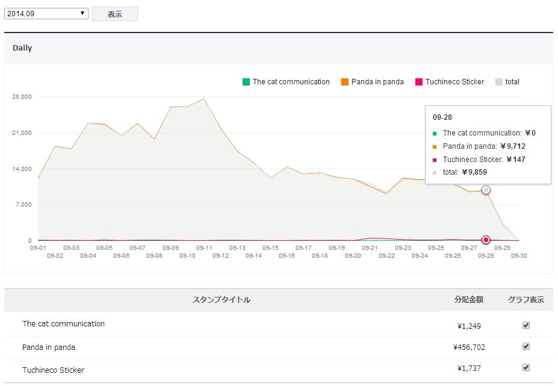Image resolution: width=558 pixels, height=386 pixels.
Task: Open the 2014.09 month dropdown
Action: pos(46,13)
